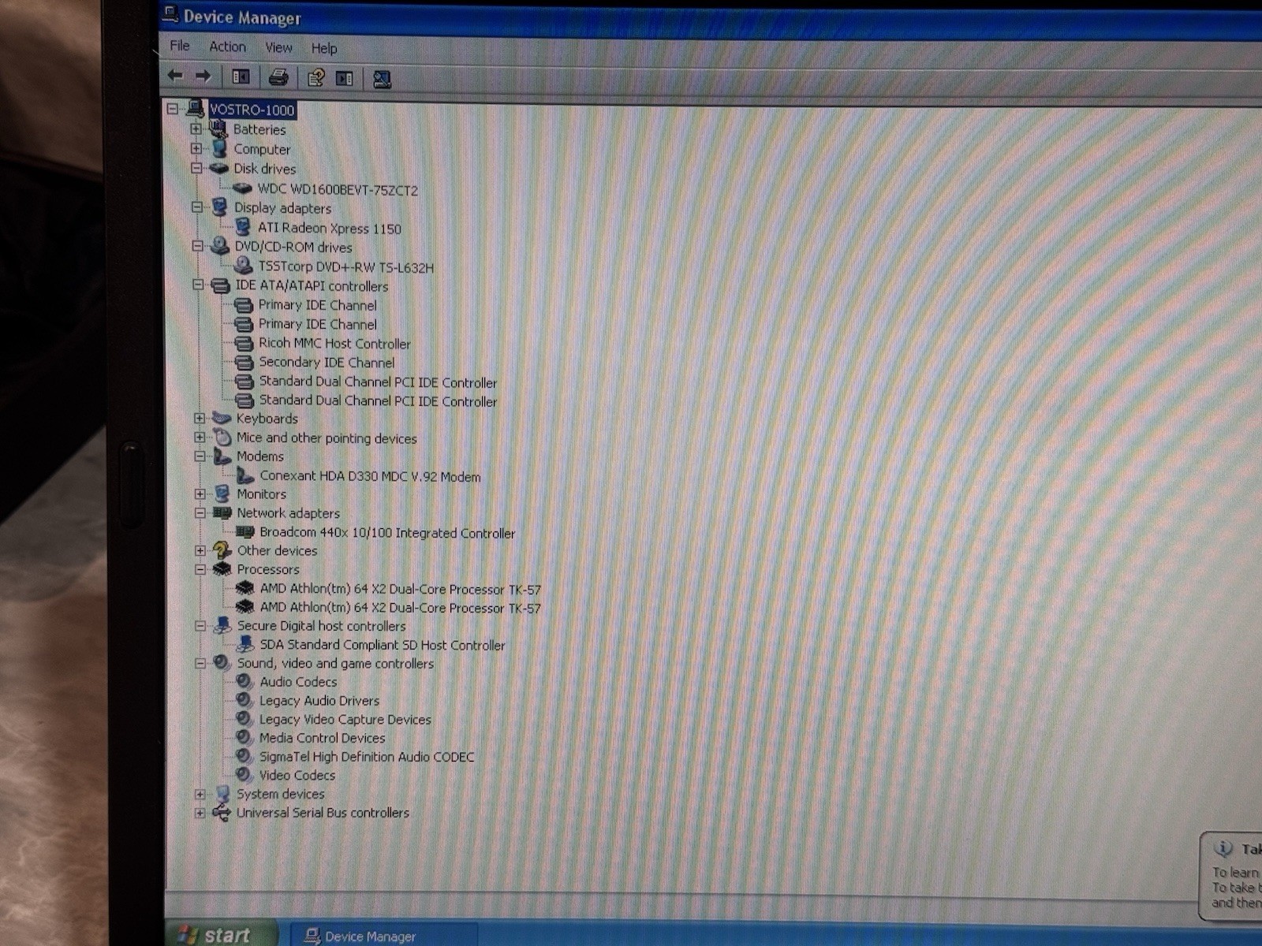
Task: Open the View menu
Action: tap(278, 47)
